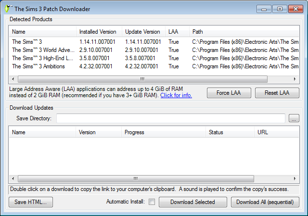The width and height of the screenshot is (308, 216).
Task: Select The Sims™ 3 base game row
Action: click(154, 42)
